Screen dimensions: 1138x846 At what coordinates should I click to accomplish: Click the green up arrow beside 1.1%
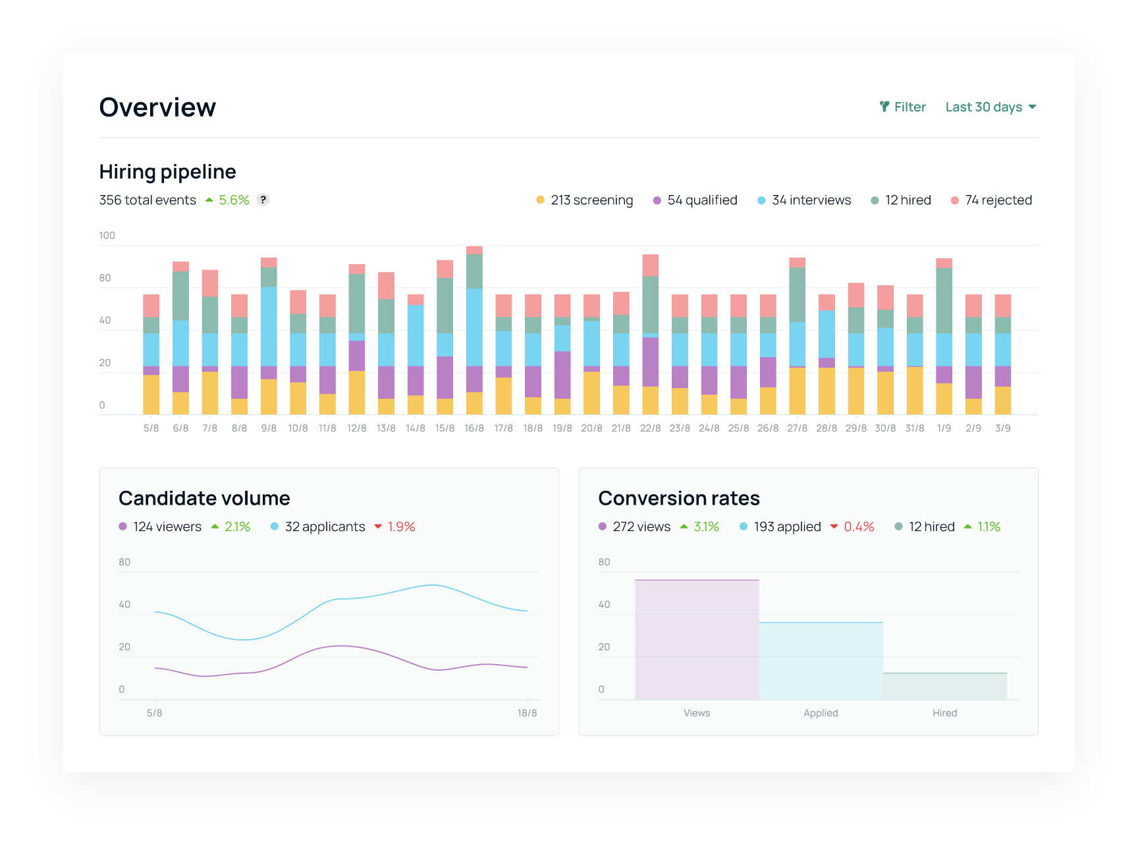pyautogui.click(x=968, y=526)
